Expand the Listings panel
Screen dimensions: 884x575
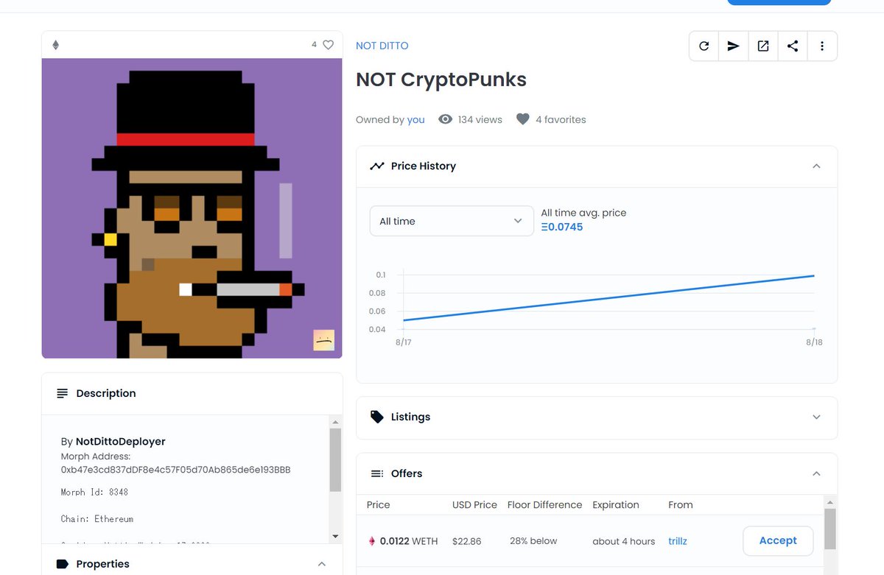(816, 417)
